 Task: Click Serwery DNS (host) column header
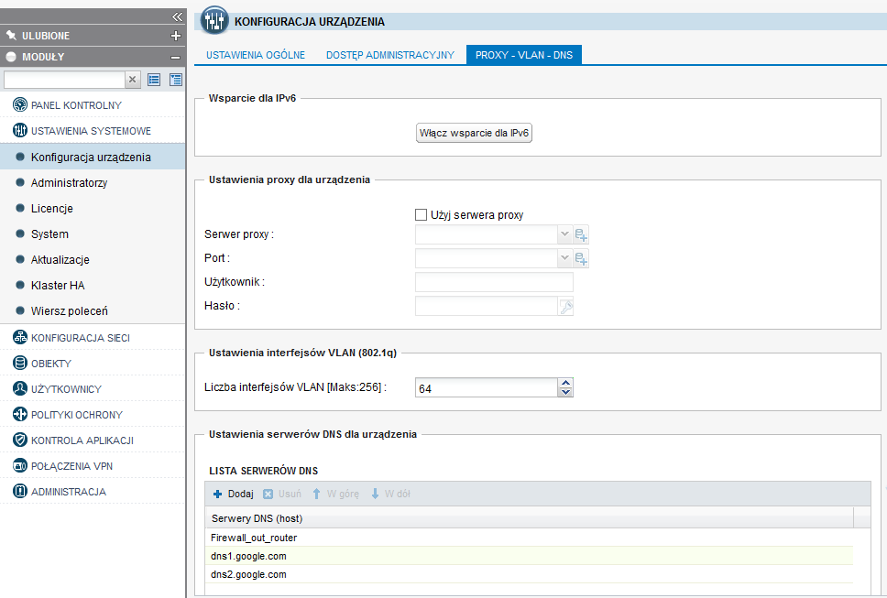coord(530,518)
